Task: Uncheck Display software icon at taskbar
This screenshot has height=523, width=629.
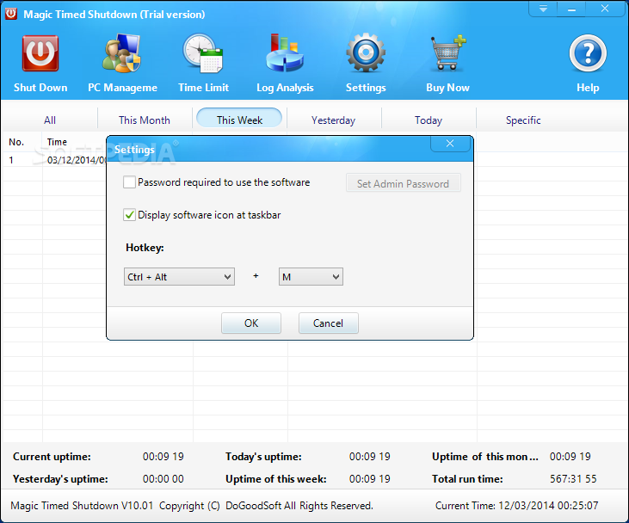Action: pyautogui.click(x=129, y=215)
